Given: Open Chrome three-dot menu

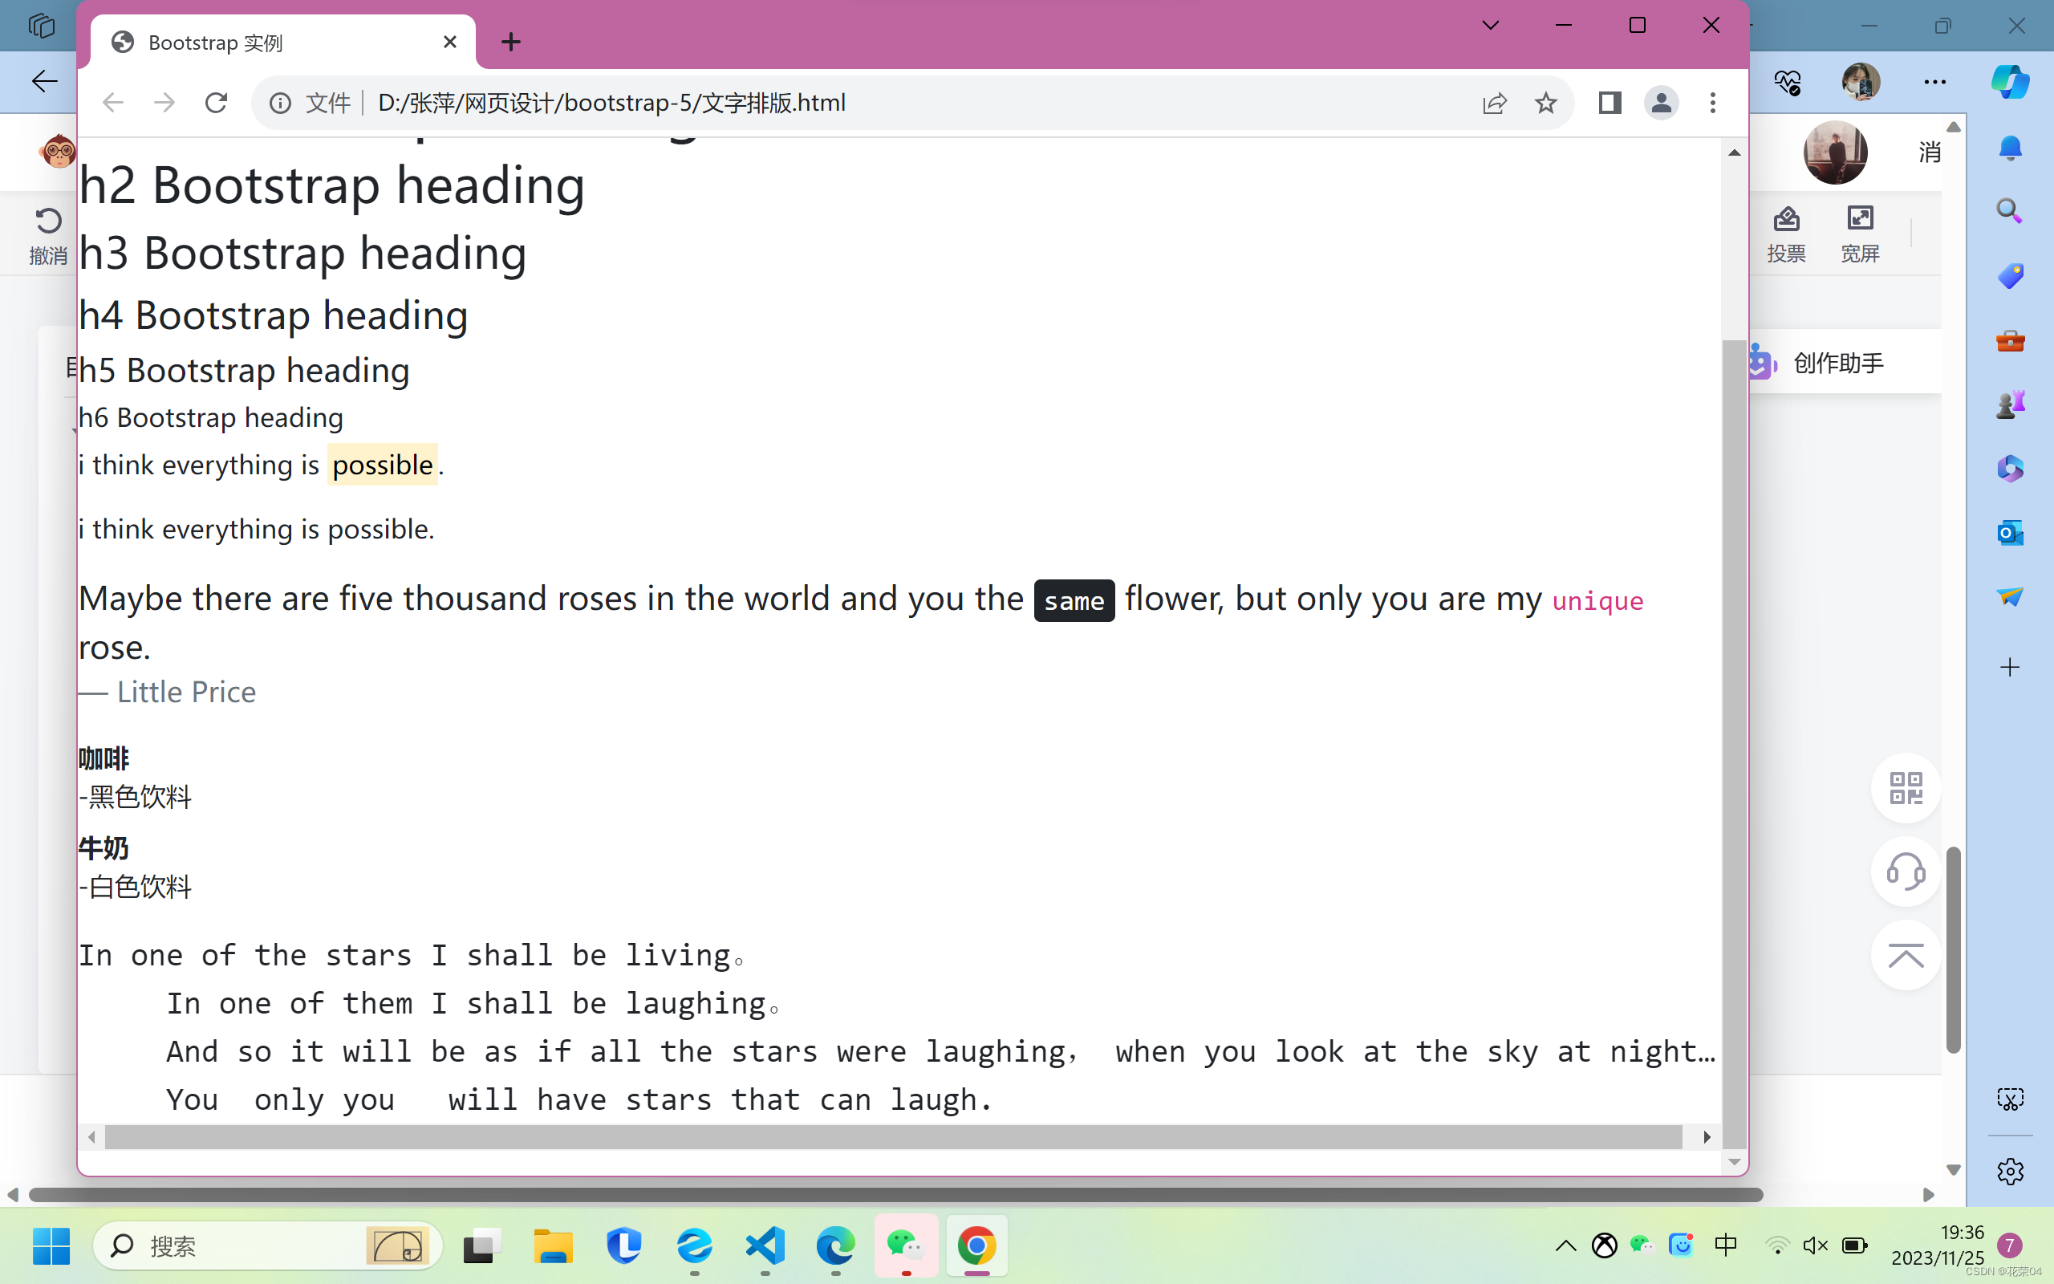Looking at the screenshot, I should 1713,103.
